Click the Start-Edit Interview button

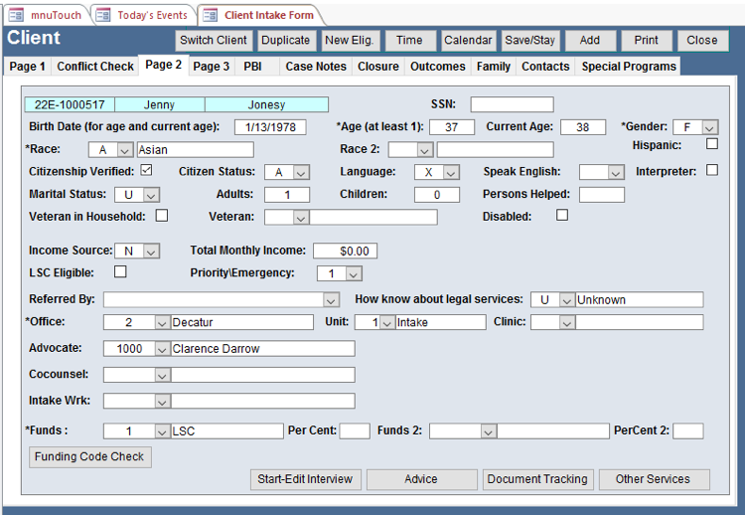pyautogui.click(x=305, y=479)
